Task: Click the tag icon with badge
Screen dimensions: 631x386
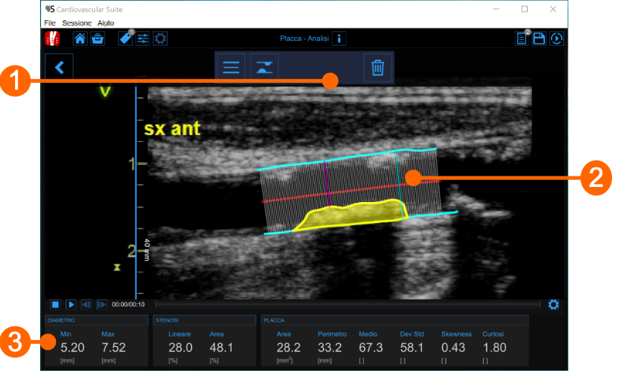Action: pos(125,39)
